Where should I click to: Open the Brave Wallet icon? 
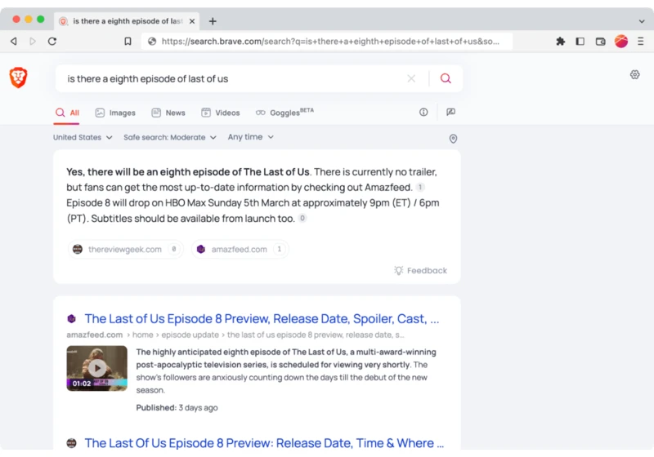tap(600, 41)
